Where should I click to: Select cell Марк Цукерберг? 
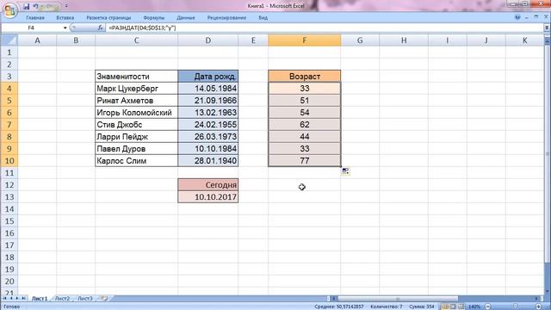(136, 89)
